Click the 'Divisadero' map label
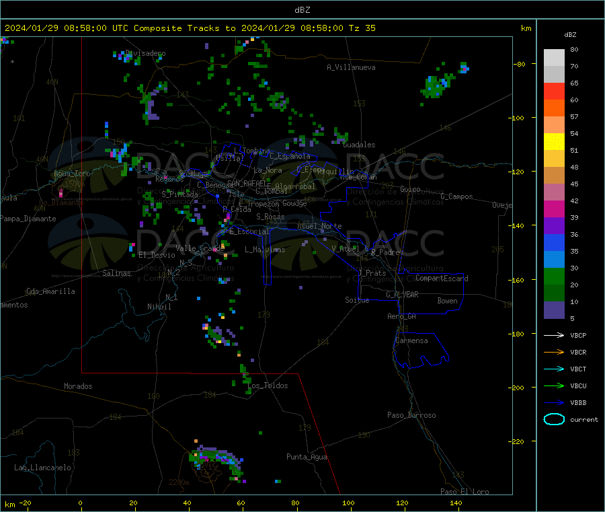This screenshot has width=605, height=512. (146, 53)
